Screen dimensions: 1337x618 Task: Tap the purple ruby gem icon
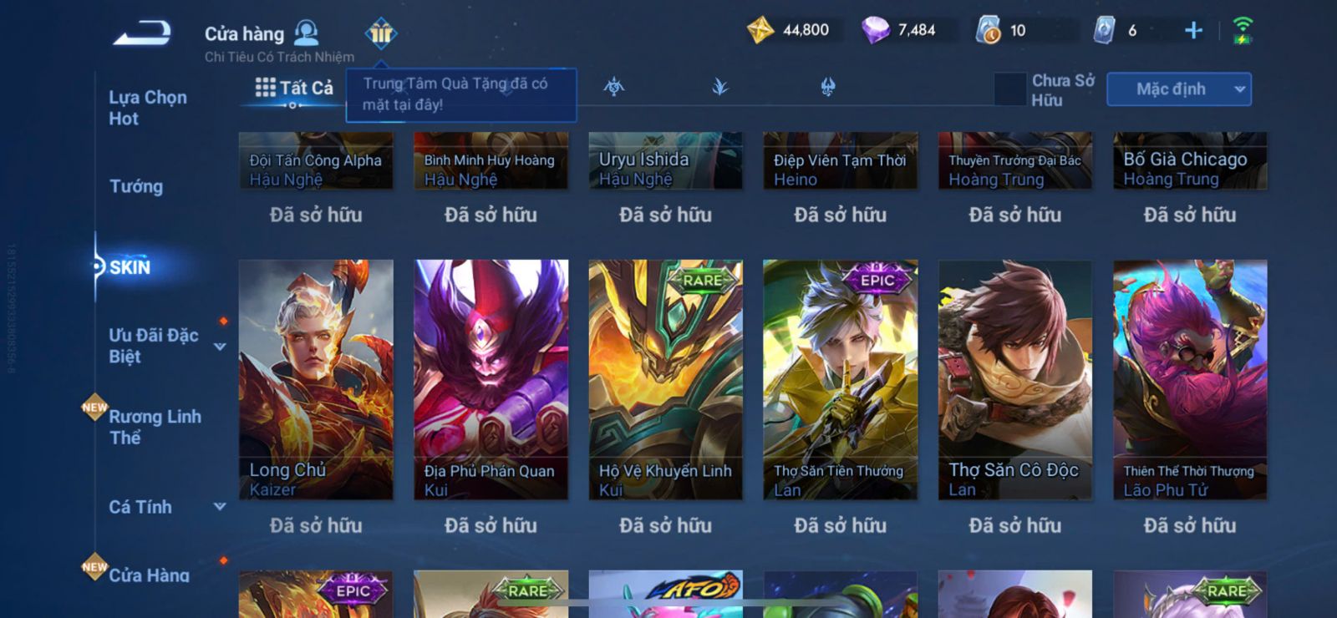876,31
